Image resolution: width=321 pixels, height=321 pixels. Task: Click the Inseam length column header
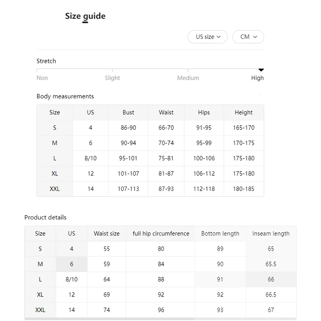271,234
